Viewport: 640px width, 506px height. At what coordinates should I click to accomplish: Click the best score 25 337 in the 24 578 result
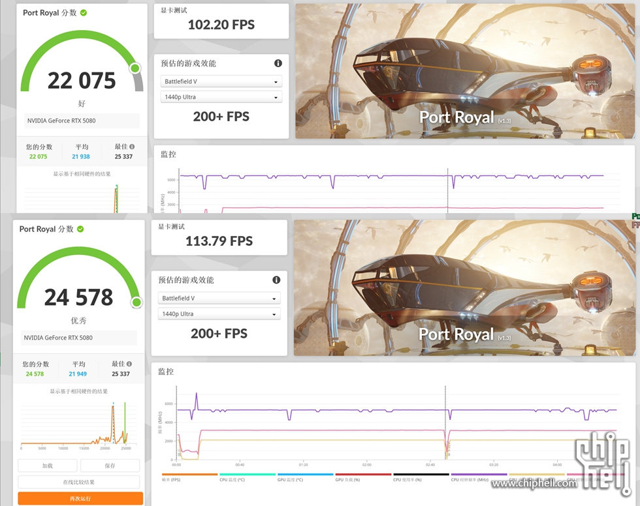coord(121,374)
